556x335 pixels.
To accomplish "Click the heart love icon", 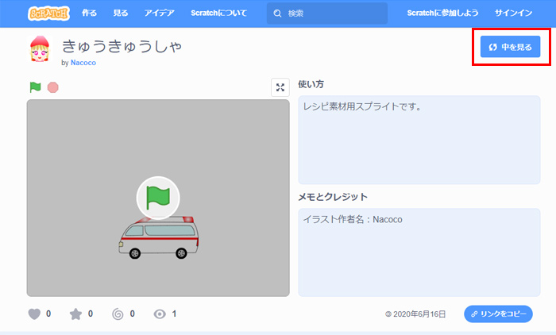I will tap(34, 314).
